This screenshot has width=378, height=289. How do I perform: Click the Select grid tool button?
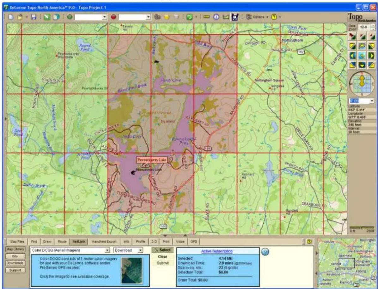pyautogui.click(x=162, y=250)
